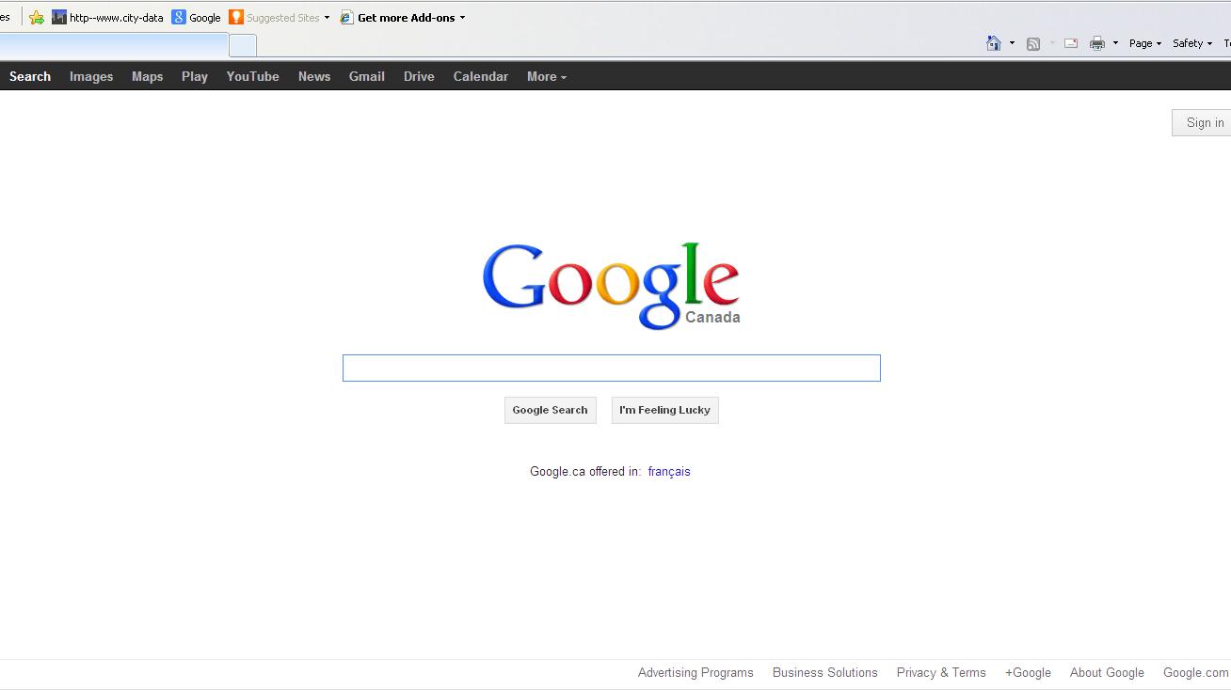Image resolution: width=1231 pixels, height=690 pixels.
Task: Open the RSS feeds dropdown arrow
Action: click(x=1052, y=43)
